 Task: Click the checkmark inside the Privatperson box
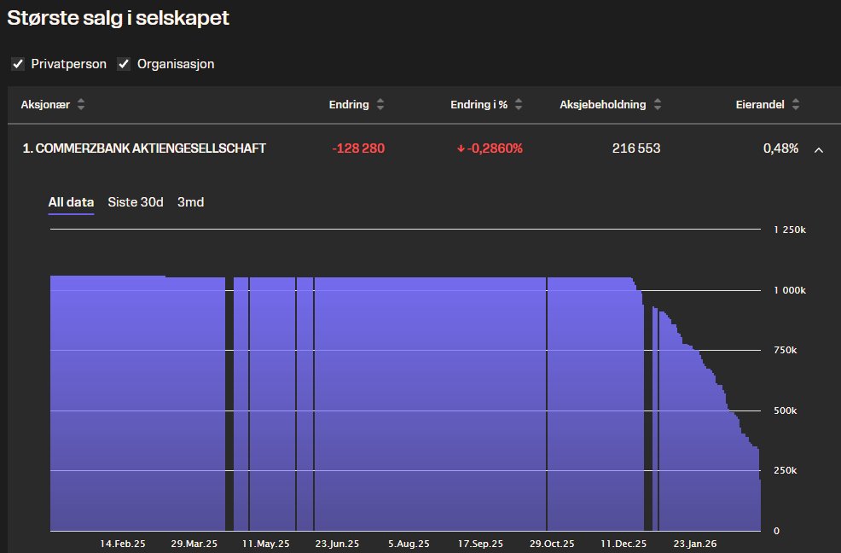[18, 63]
